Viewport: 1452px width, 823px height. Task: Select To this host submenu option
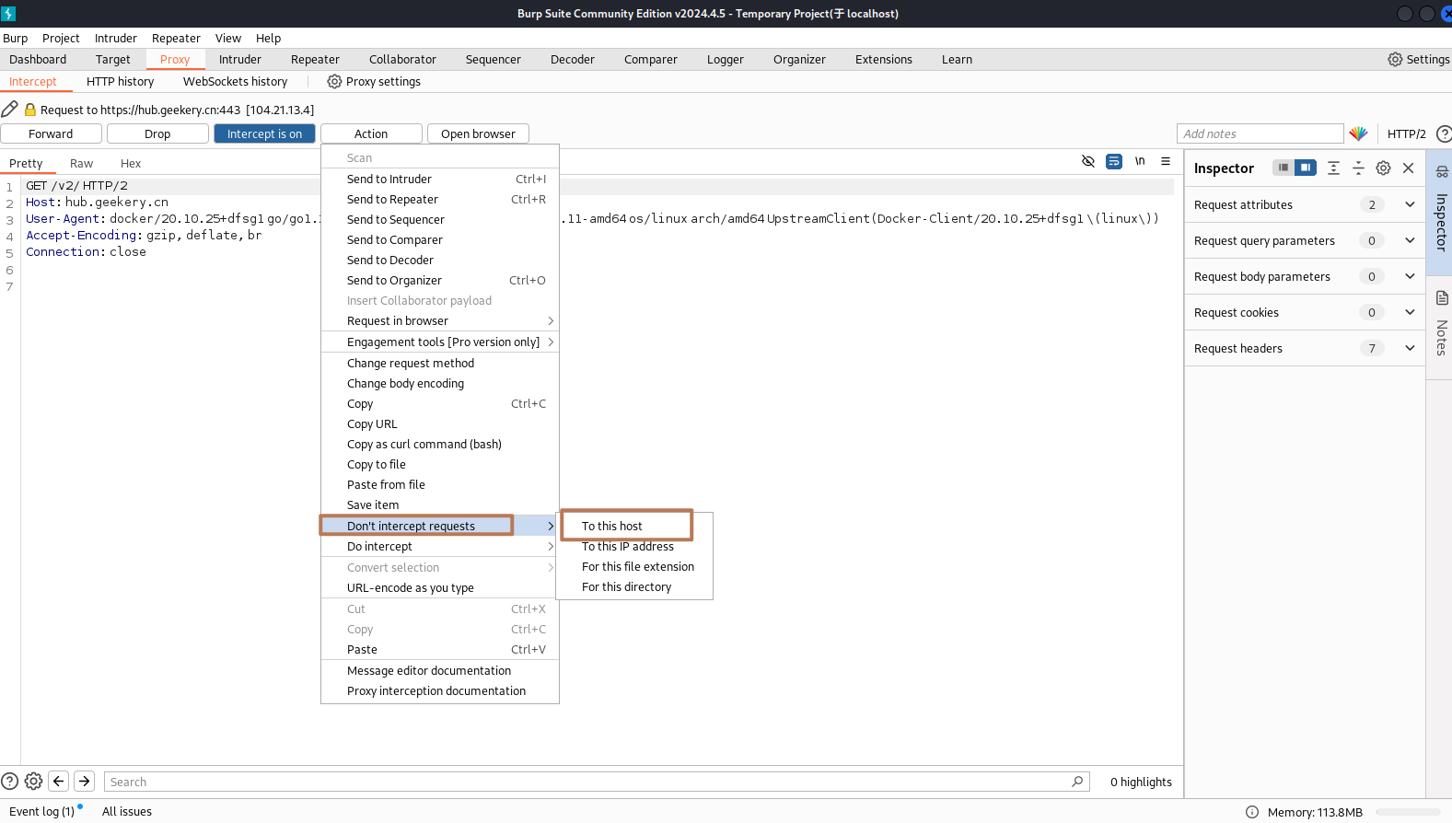(612, 527)
